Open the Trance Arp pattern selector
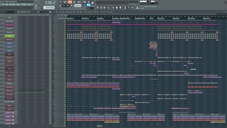This screenshot has width=227, height=128. tap(49, 7)
